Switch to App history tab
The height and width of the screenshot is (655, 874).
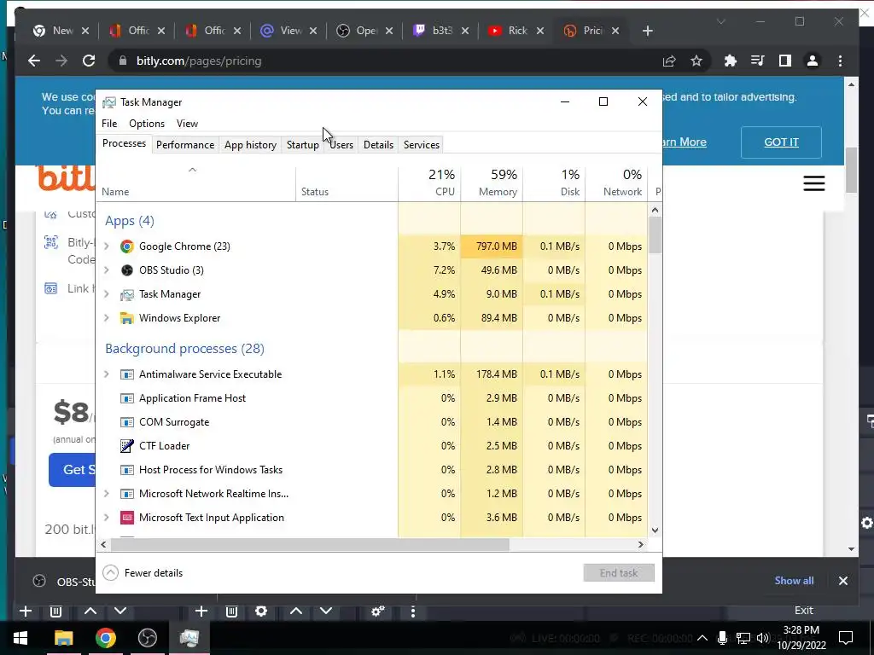pyautogui.click(x=250, y=145)
